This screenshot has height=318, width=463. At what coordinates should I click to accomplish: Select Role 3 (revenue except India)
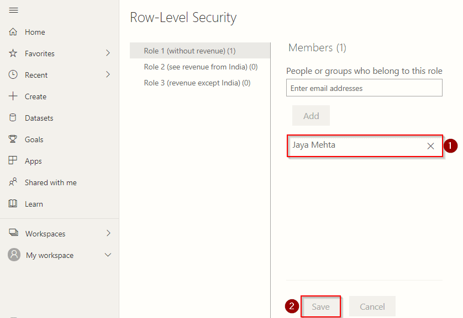[x=194, y=83]
